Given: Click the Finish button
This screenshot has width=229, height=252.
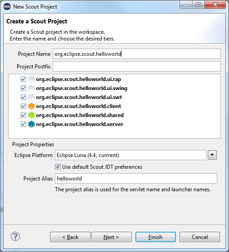Looking at the screenshot, I should pos(156,237).
